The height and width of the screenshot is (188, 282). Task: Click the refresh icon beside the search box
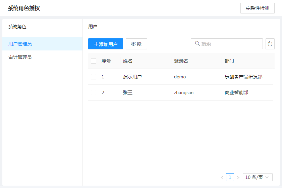pos(270,44)
